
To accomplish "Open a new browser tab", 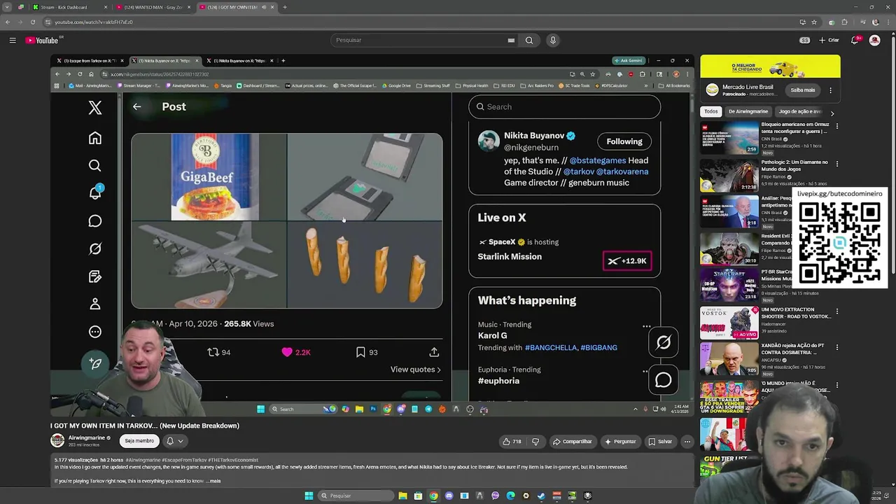I will click(285, 7).
